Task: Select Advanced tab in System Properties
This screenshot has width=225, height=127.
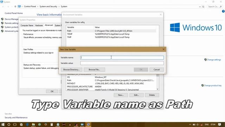Action: (49, 25)
